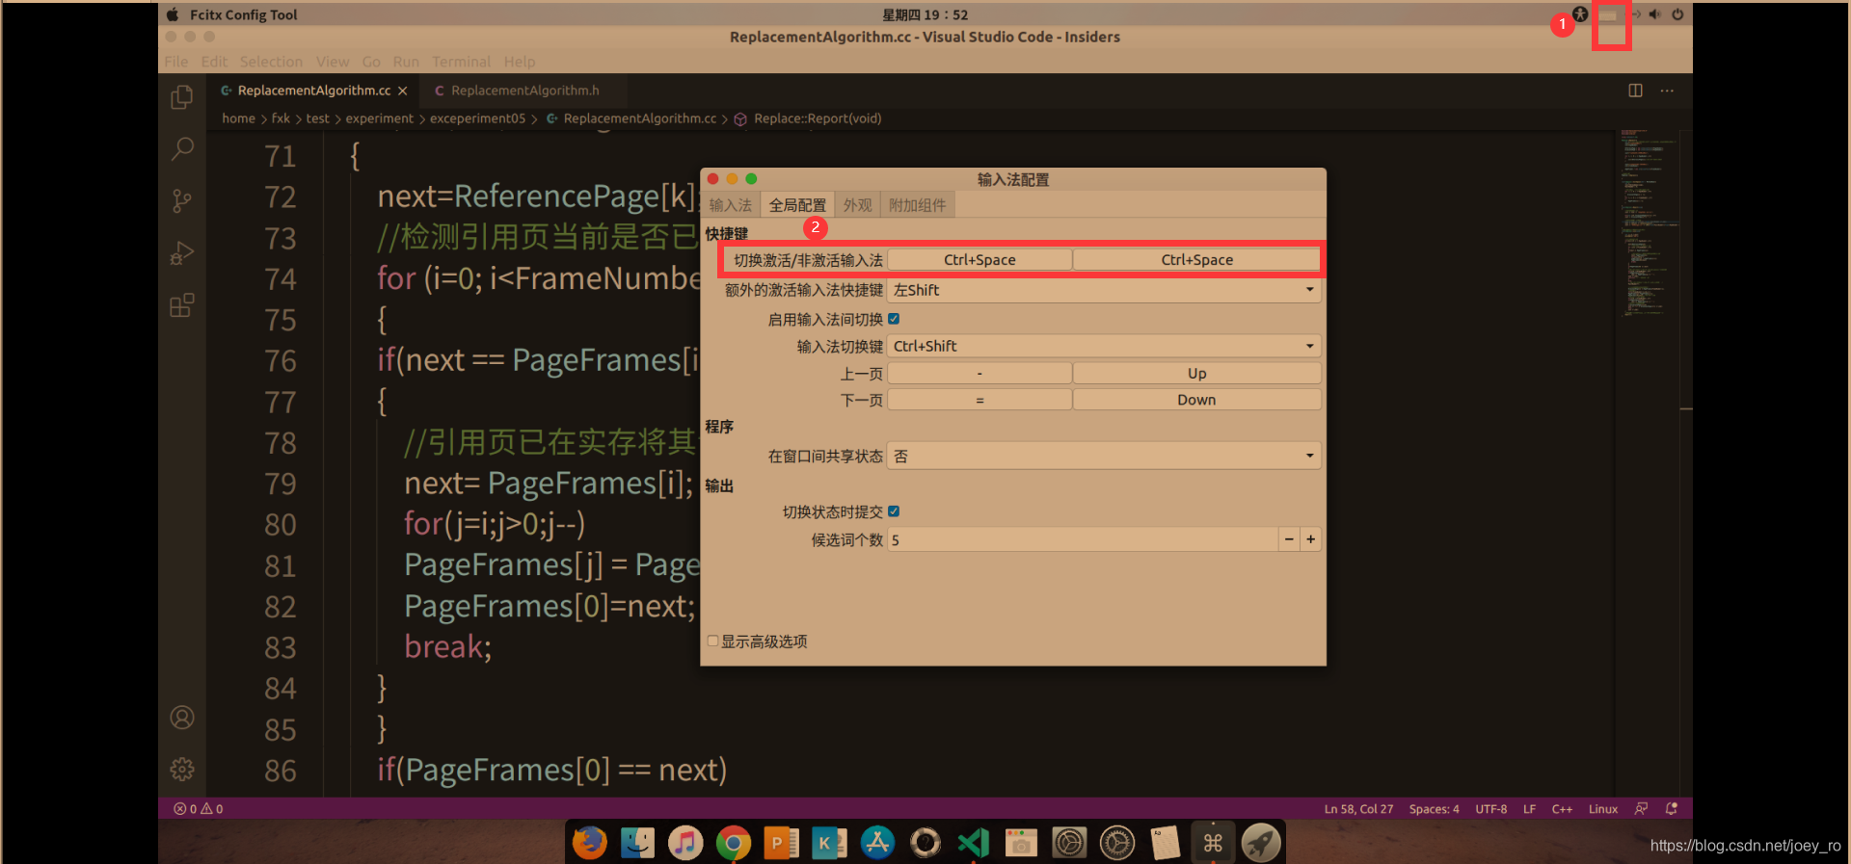Screen dimensions: 1851x864
Task: Switch to ReplacementAlgorithm.h editor tab
Action: (x=524, y=91)
